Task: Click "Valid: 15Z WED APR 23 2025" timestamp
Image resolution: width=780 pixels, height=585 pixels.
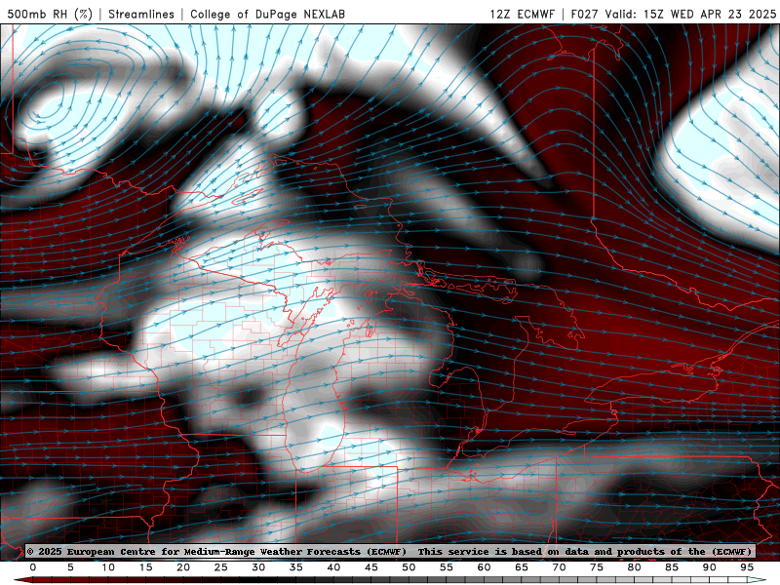Action: tap(690, 14)
